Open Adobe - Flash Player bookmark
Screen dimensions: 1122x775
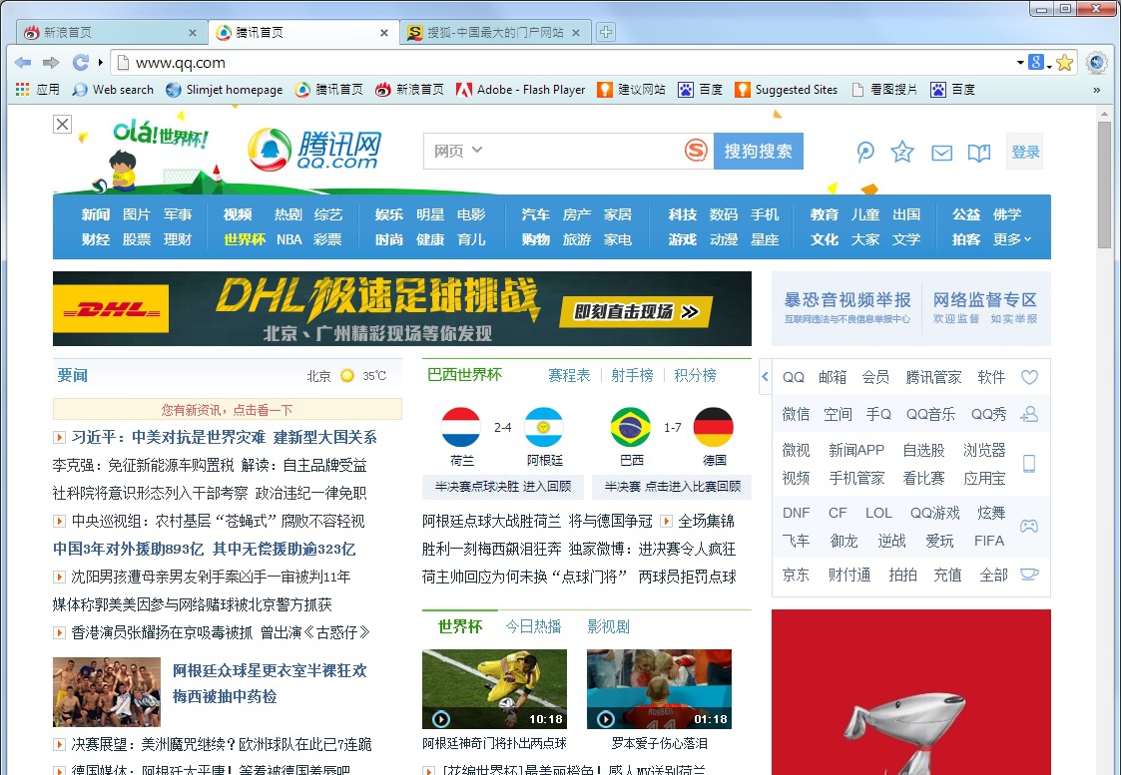[x=521, y=90]
